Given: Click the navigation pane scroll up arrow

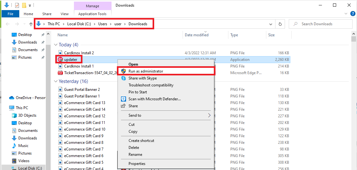Looking at the screenshot, I should (48, 34).
